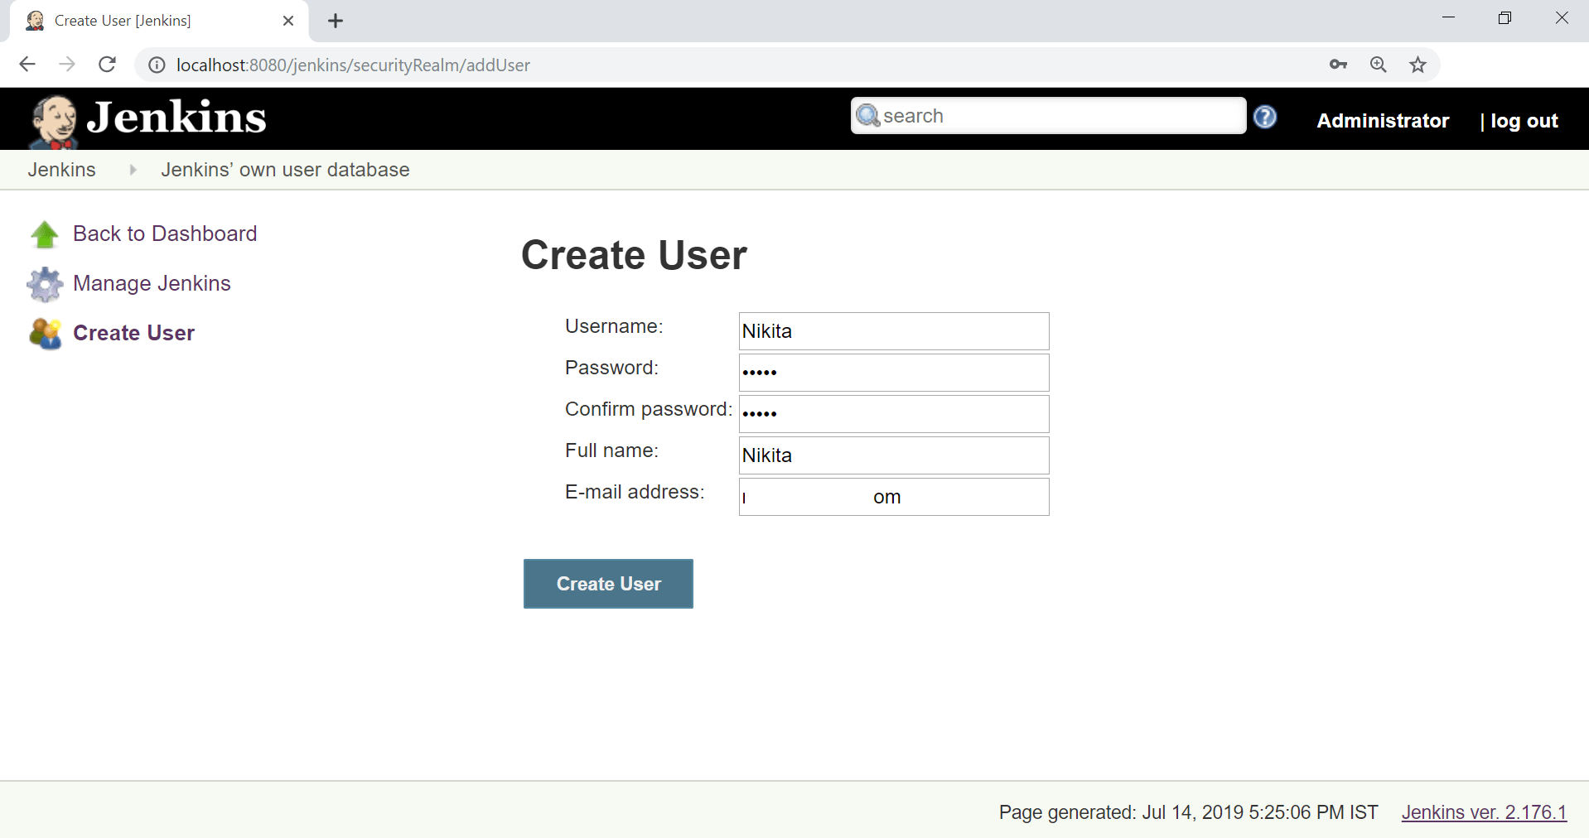Open a new browser tab

click(x=335, y=21)
